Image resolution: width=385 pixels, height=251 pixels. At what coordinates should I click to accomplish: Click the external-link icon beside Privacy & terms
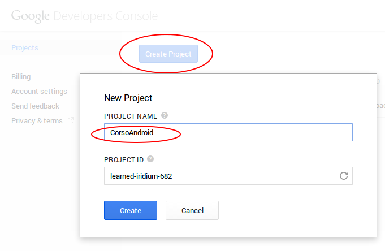pyautogui.click(x=71, y=120)
